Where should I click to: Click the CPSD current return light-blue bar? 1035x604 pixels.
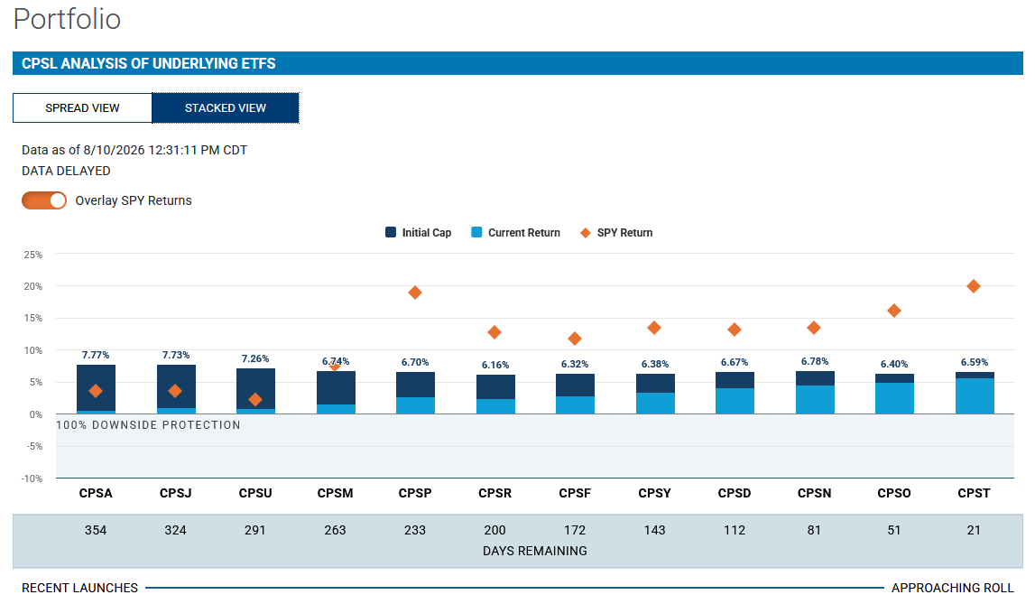(735, 402)
